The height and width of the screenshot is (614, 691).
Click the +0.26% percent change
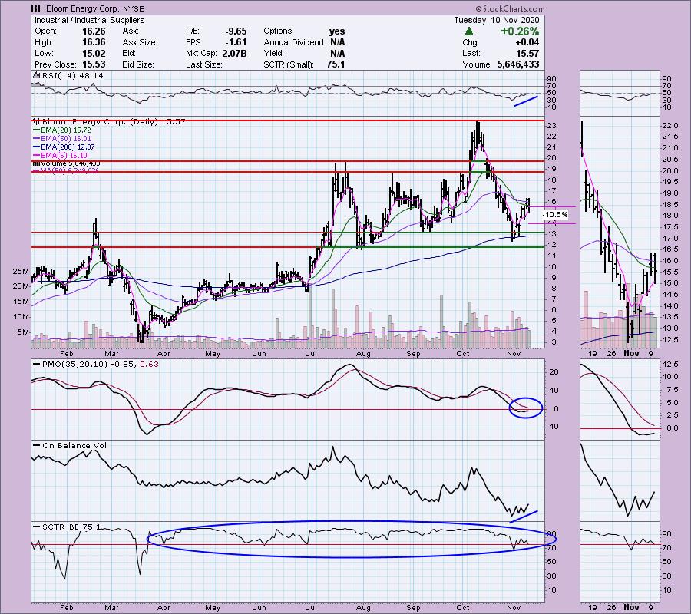[x=520, y=31]
